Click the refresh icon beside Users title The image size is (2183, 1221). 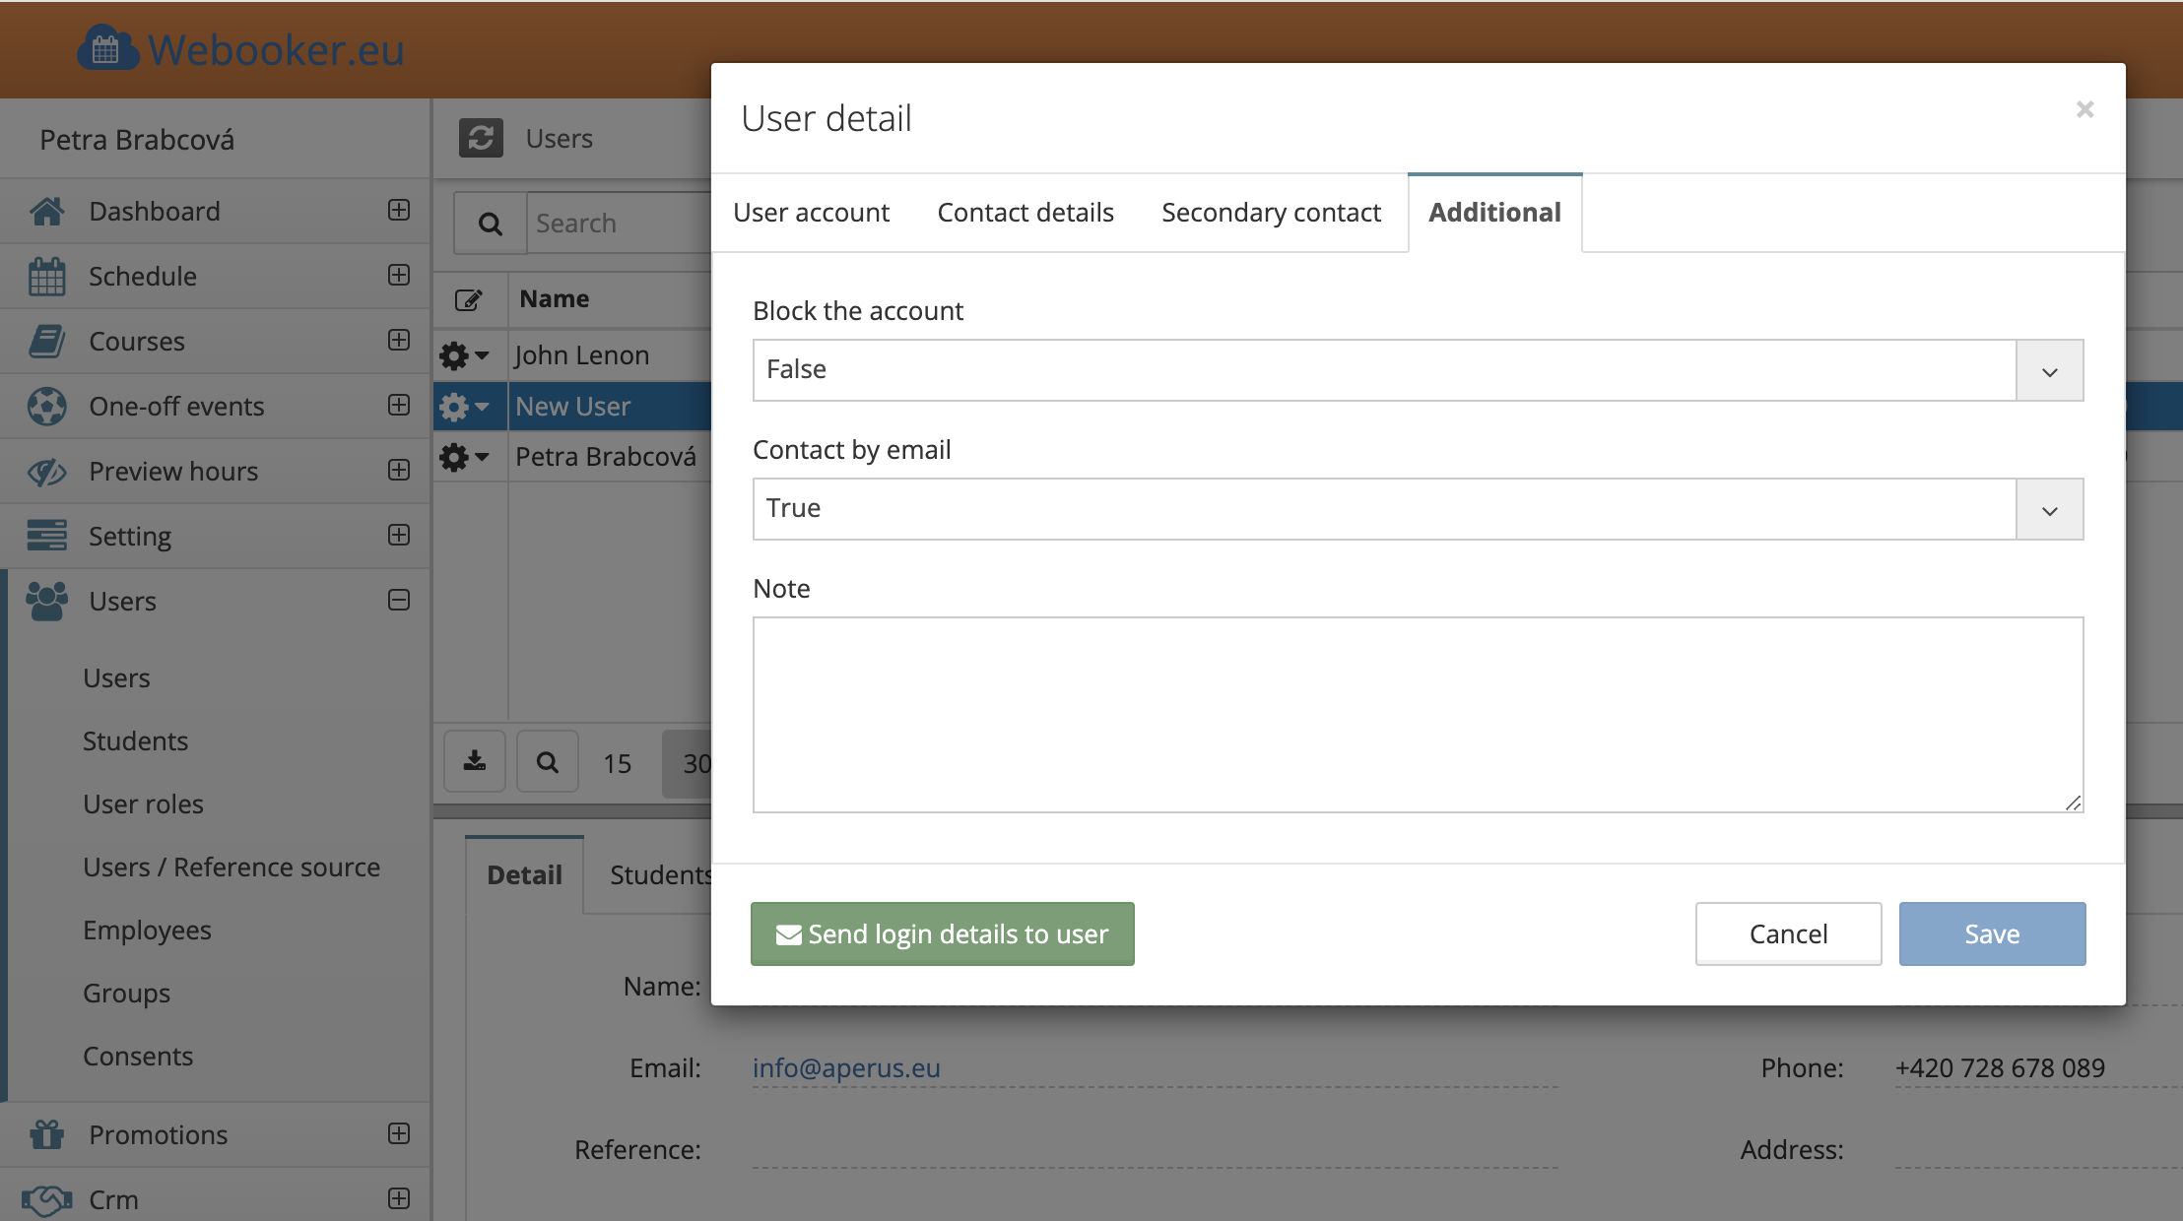481,138
